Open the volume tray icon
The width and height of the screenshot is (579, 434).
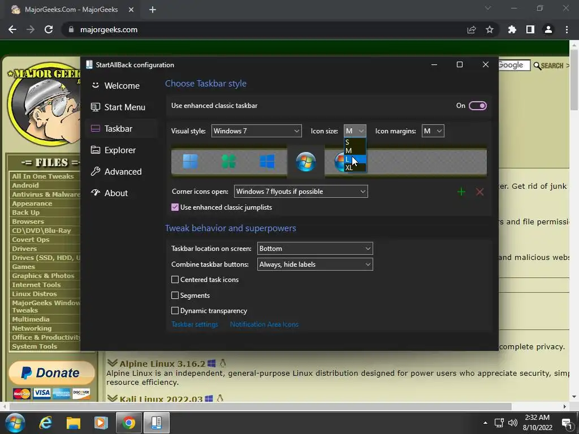(512, 423)
